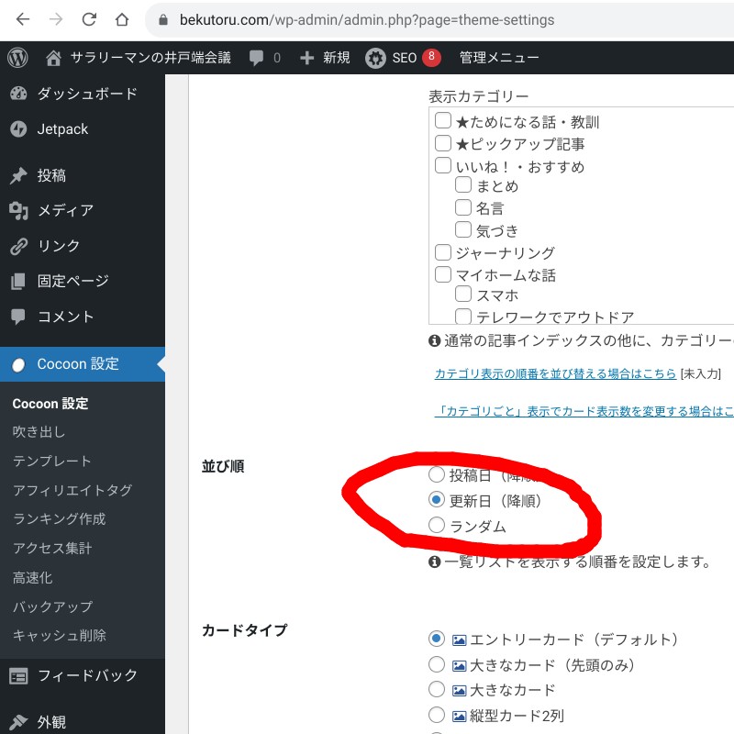Open the 新規 admin bar menu
This screenshot has height=734, width=734.
click(x=336, y=58)
